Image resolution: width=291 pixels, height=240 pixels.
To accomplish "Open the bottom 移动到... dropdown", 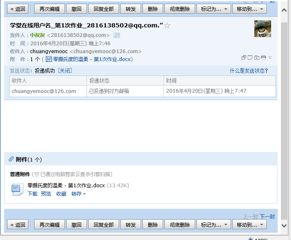I will [249, 225].
